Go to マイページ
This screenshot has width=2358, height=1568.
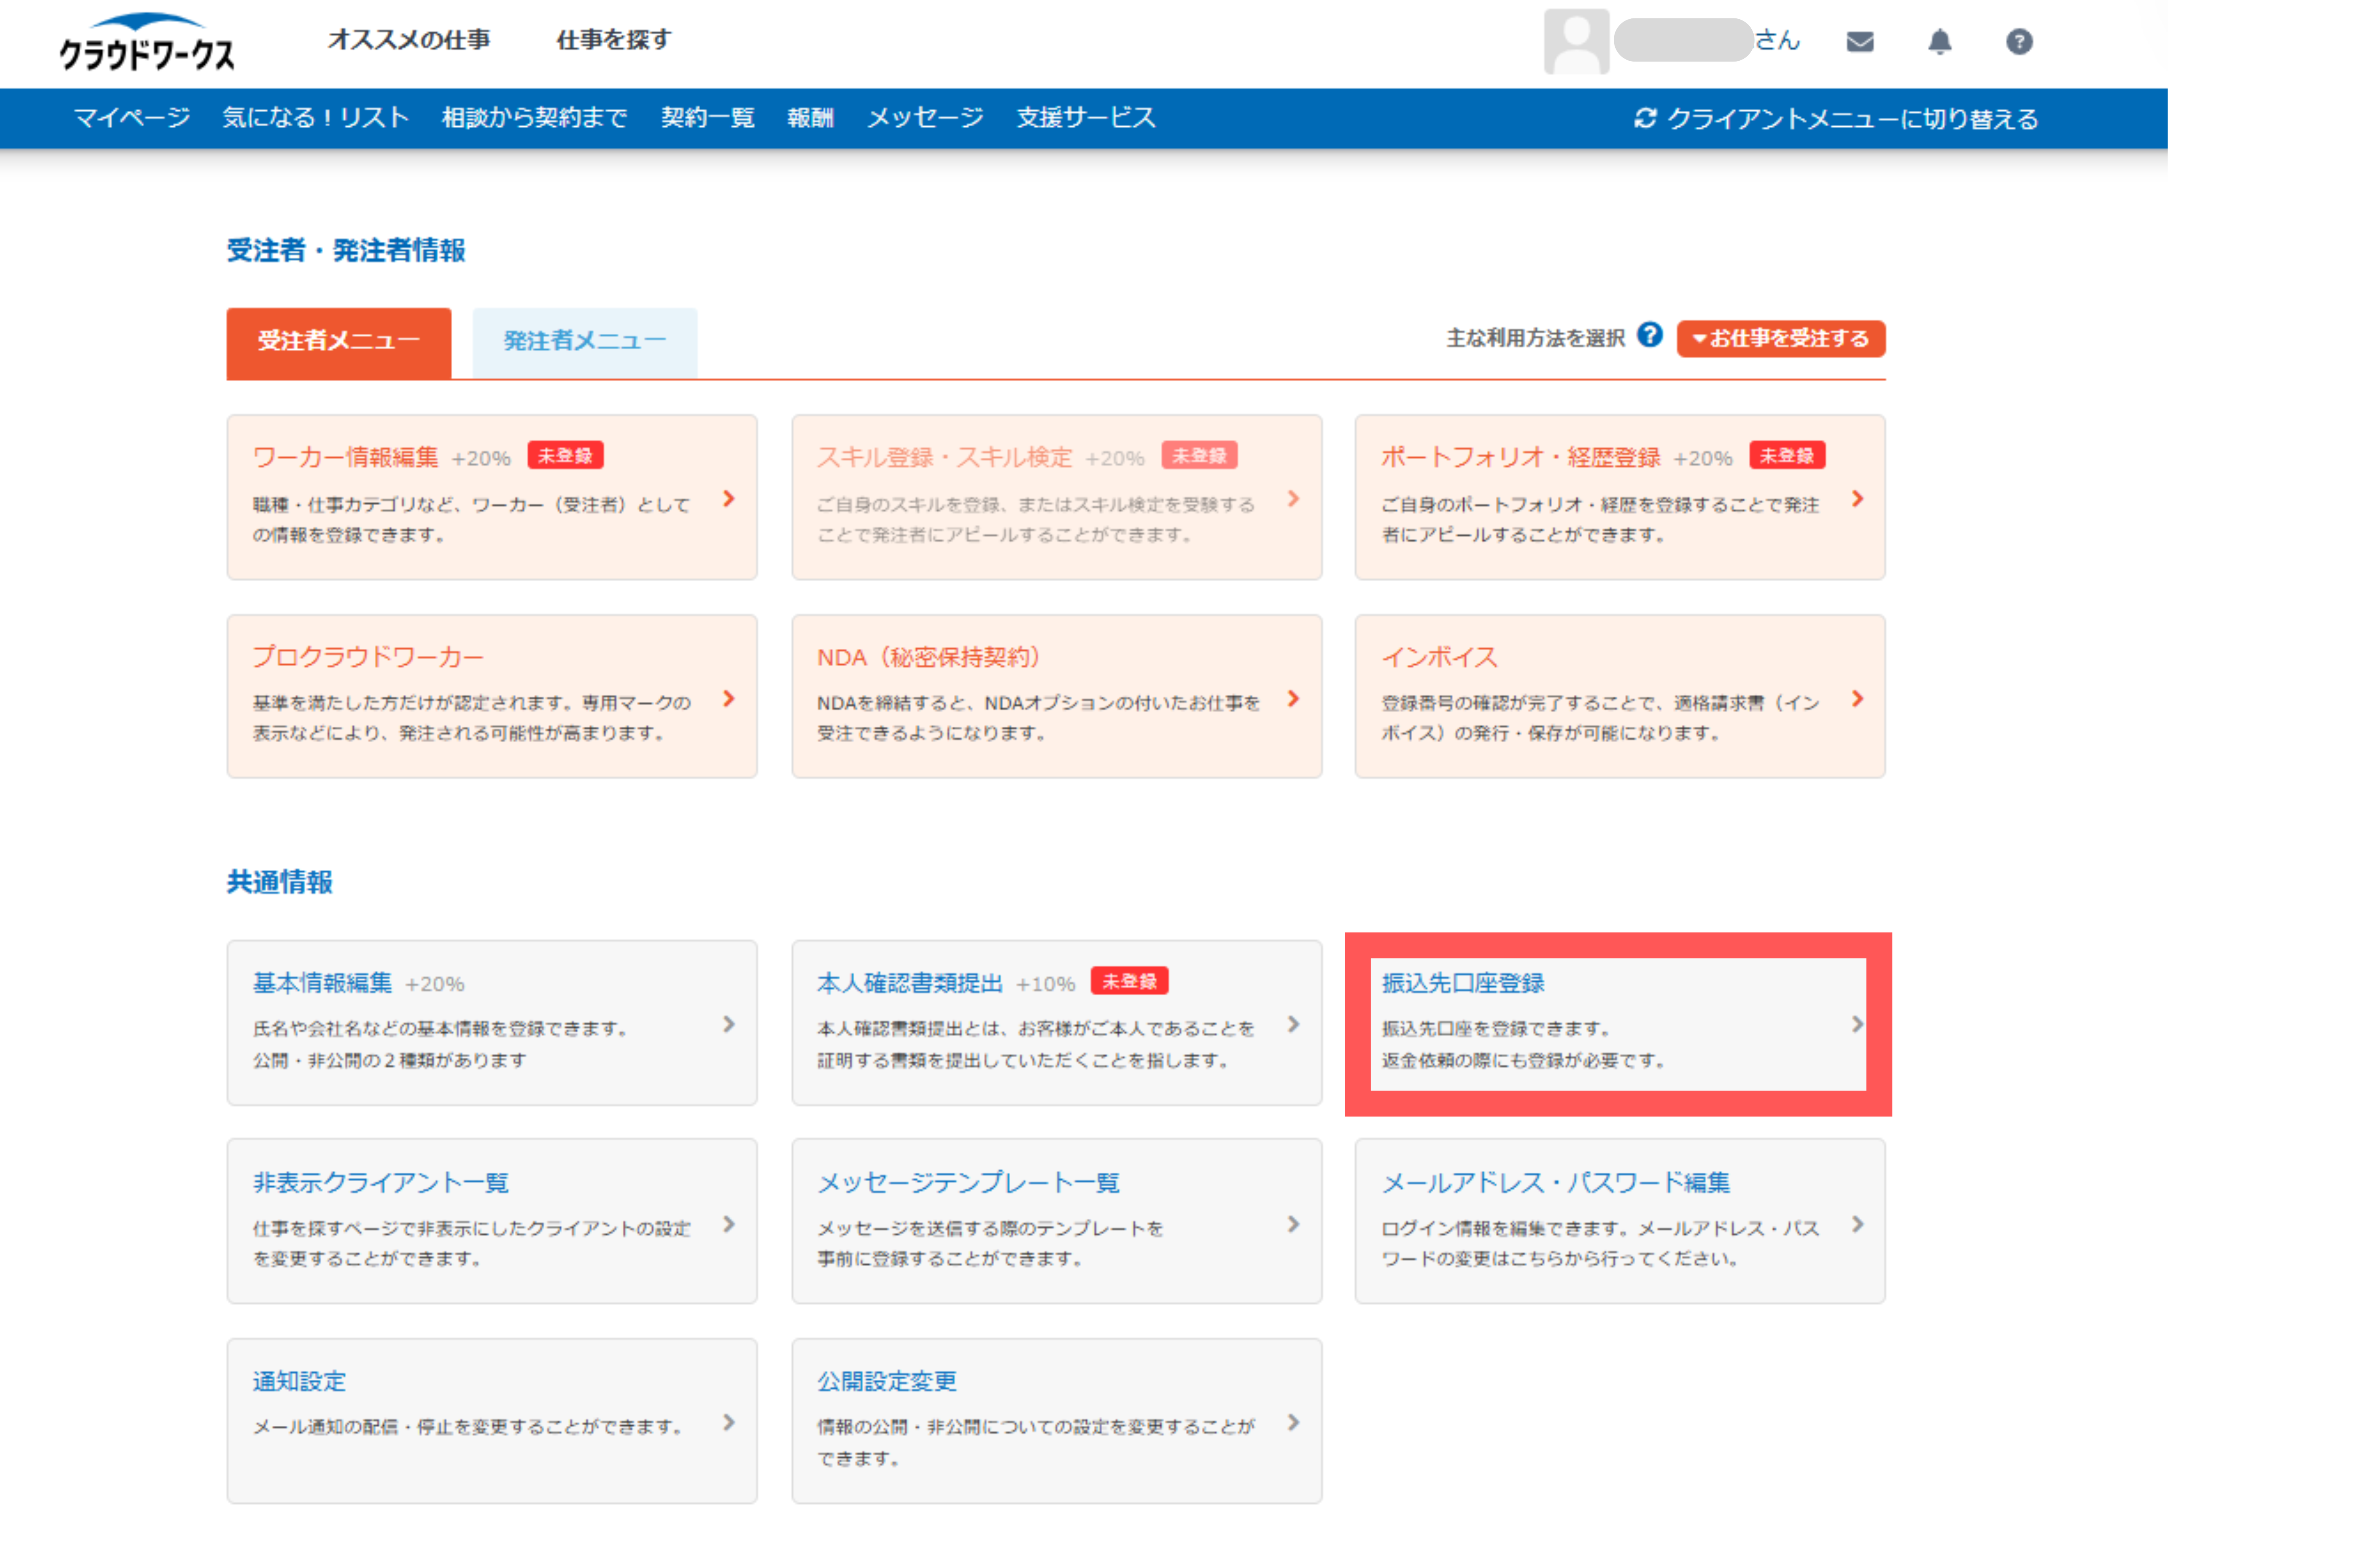[x=132, y=118]
